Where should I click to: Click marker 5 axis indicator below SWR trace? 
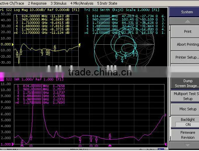coord(96,145)
